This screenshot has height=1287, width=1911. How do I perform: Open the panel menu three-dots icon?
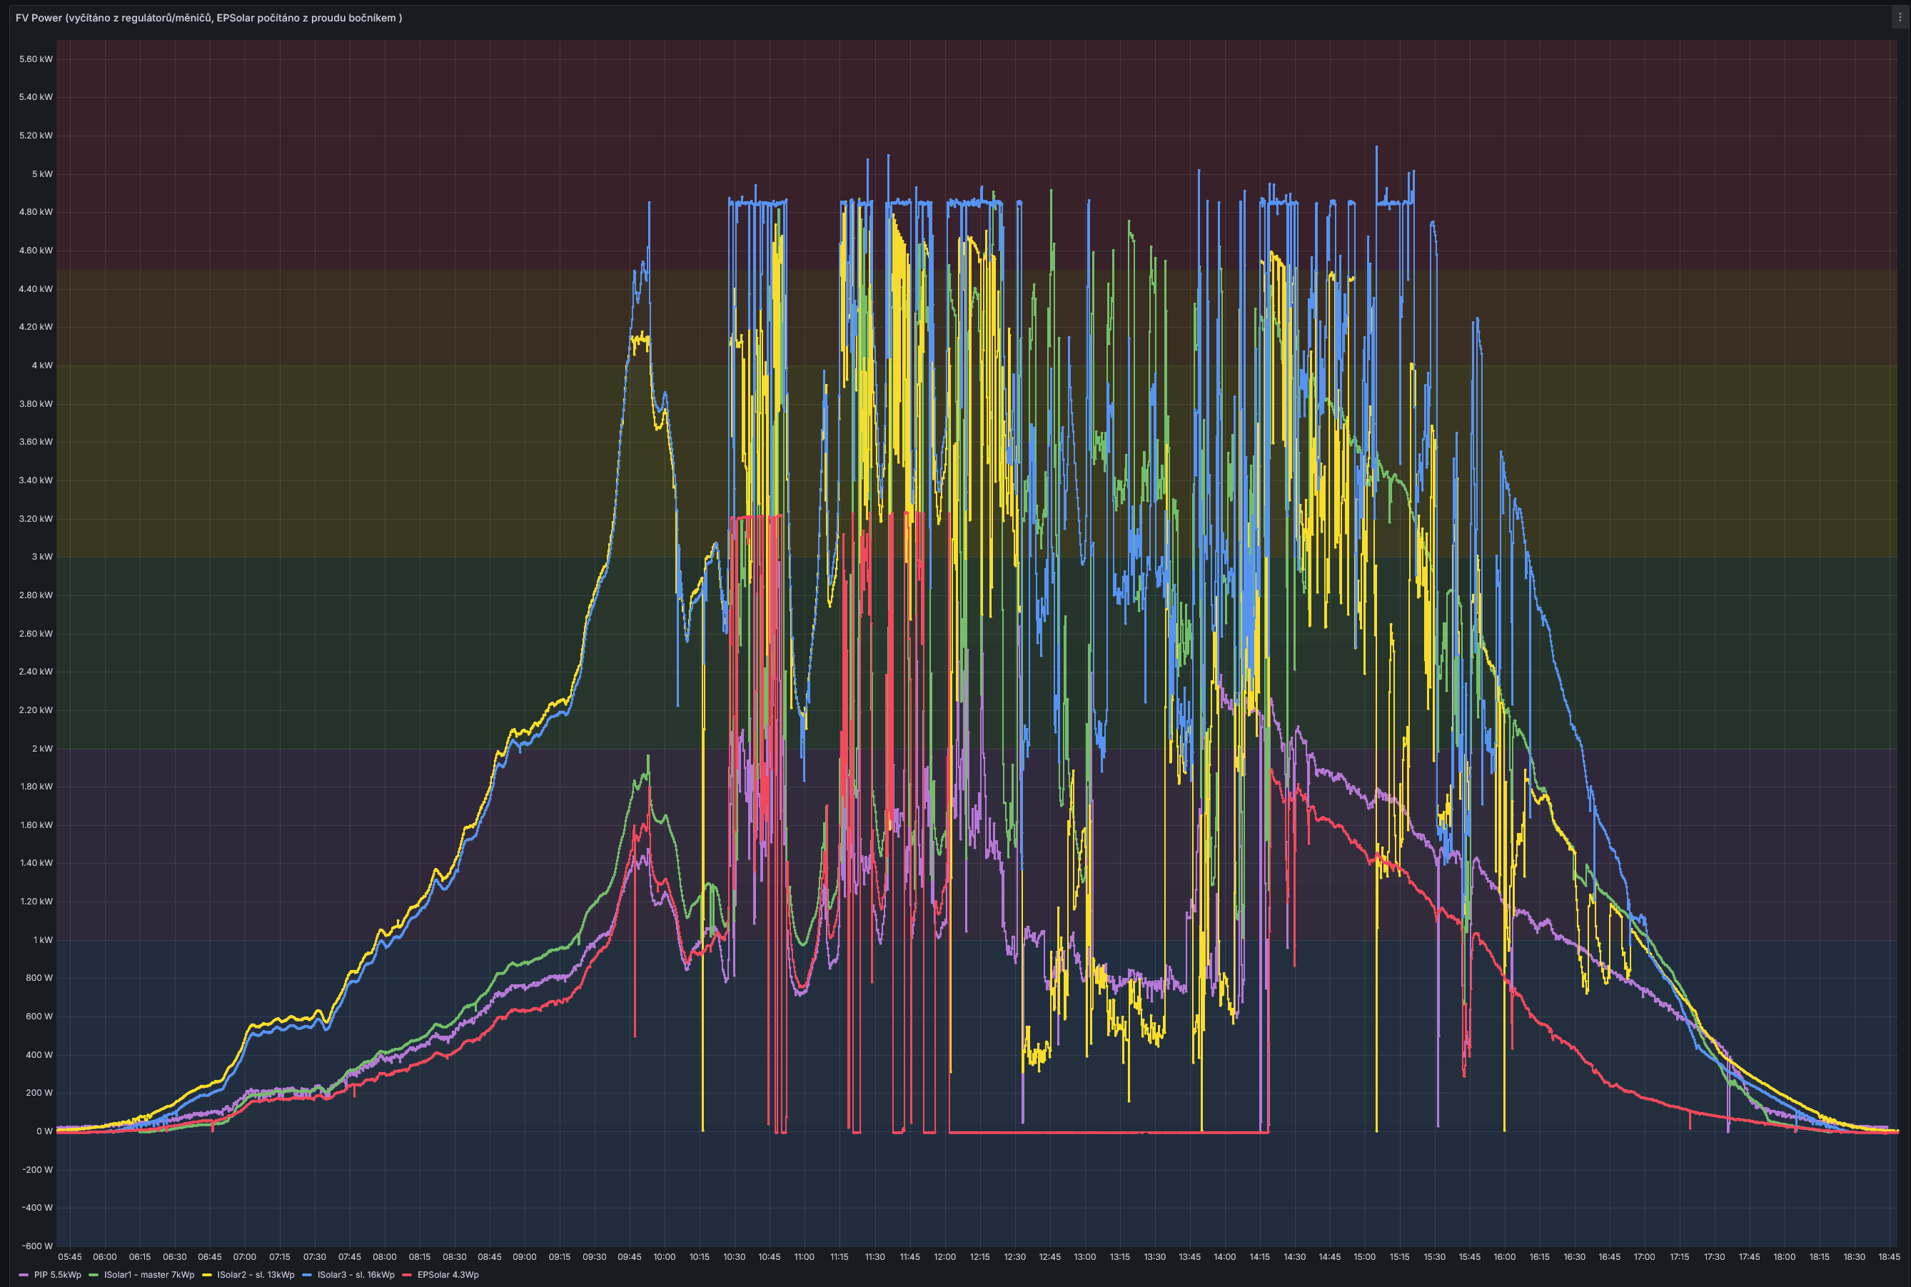click(1900, 17)
